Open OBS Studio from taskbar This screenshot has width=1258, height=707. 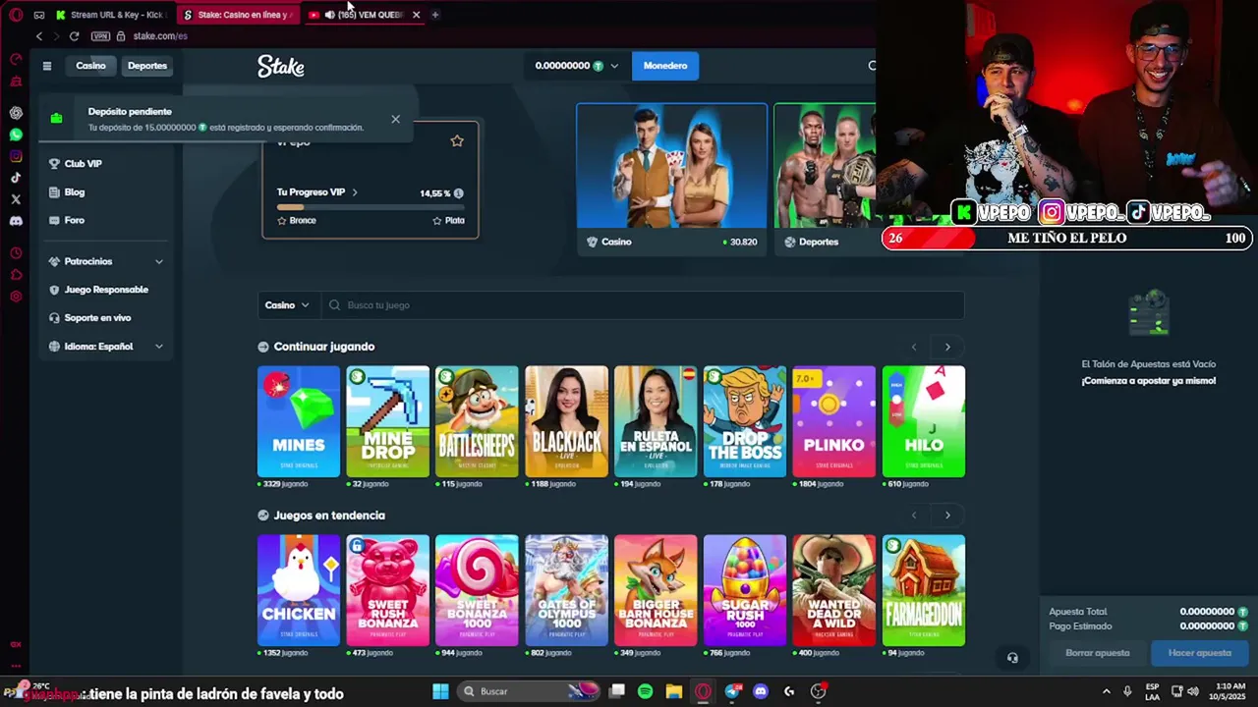818,691
